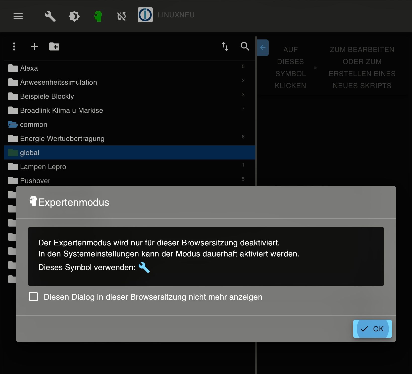The width and height of the screenshot is (412, 374).
Task: Click the Anwesenheitssimulation folder icon
Action: 13,82
